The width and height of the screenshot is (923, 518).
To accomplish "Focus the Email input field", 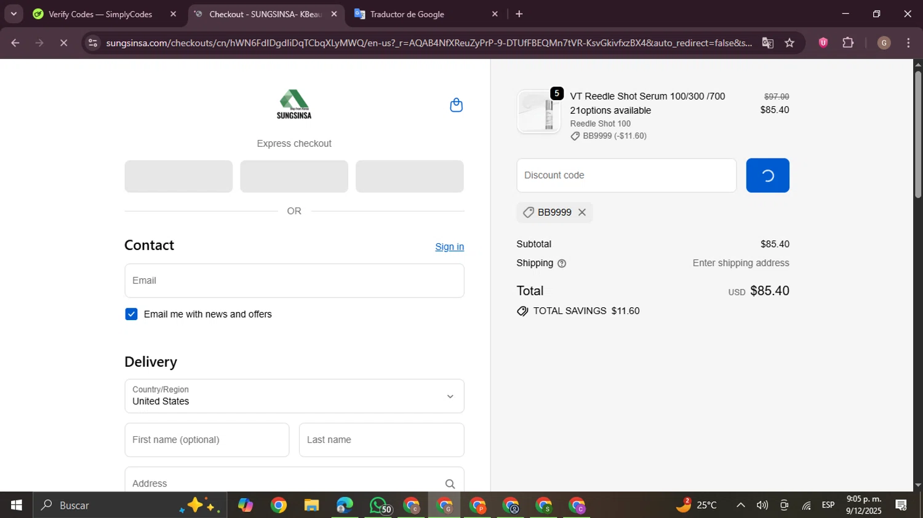I will [294, 281].
